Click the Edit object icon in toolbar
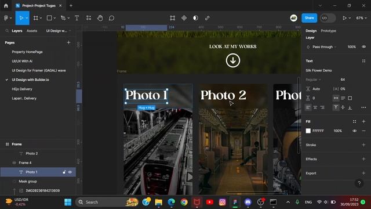 (173, 18)
